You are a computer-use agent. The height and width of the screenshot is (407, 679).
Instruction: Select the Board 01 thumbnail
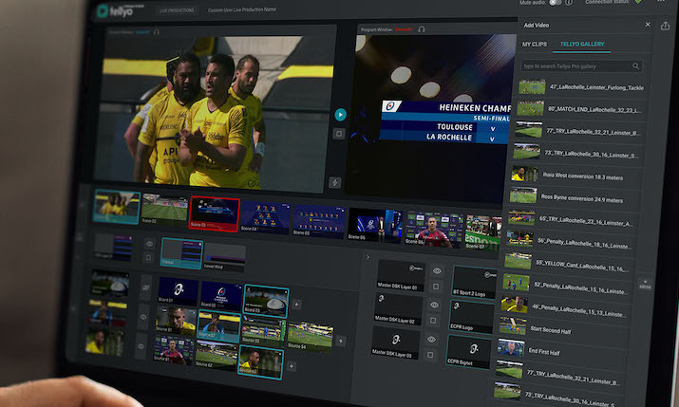pos(178,290)
